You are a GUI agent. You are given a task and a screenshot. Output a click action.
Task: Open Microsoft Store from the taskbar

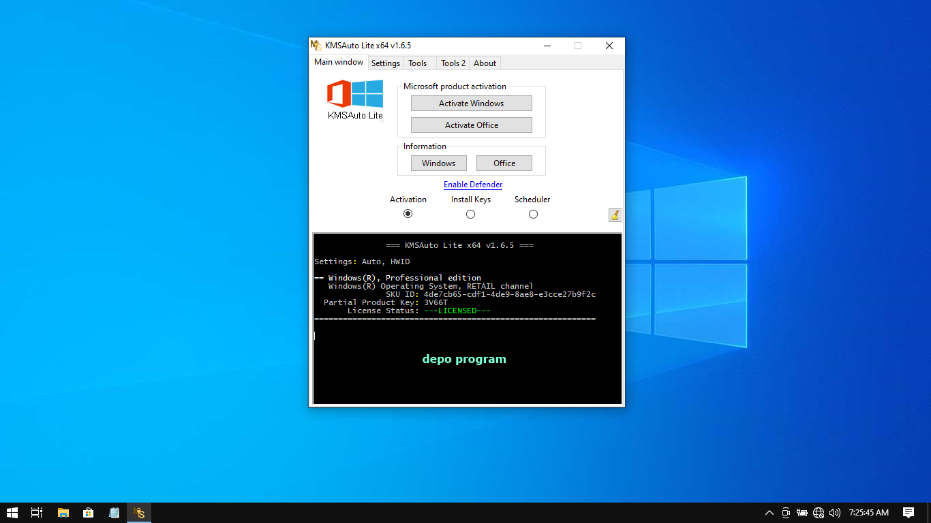tap(88, 513)
